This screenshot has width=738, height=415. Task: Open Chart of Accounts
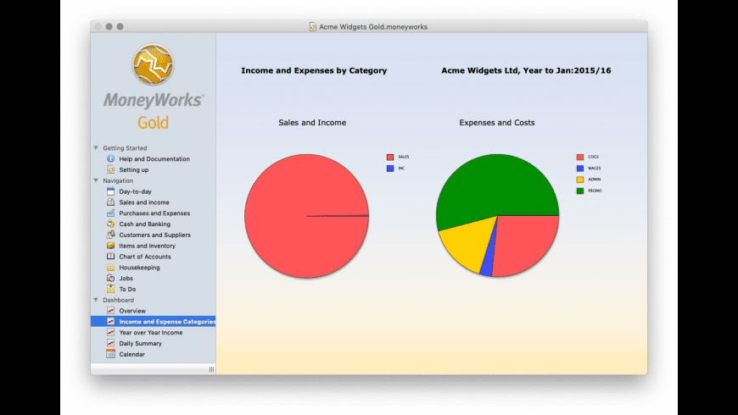pos(145,257)
